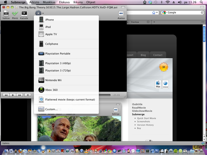Open VLC cone icon in Dock
This screenshot has width=207, height=155.
[86, 151]
